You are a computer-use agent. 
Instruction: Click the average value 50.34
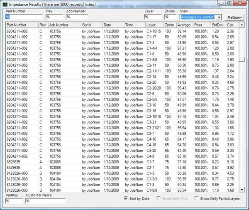182,185
